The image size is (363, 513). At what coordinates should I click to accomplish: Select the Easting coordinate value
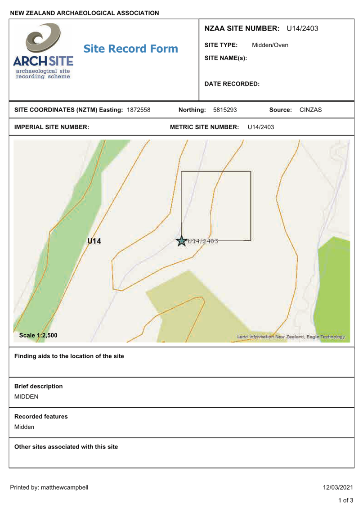click(139, 110)
